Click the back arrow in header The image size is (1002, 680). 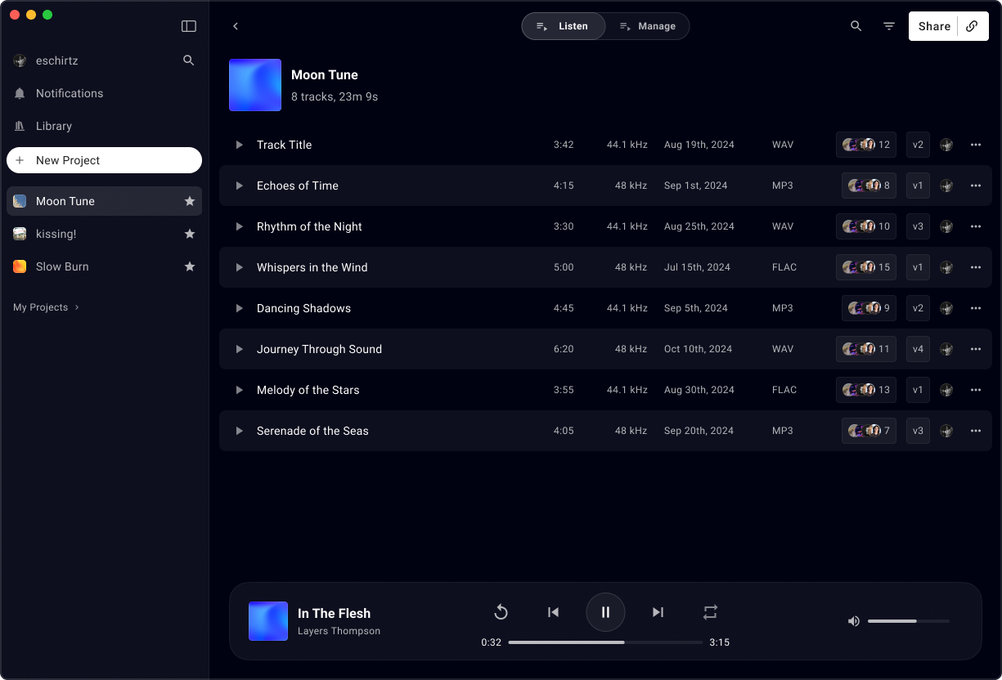pyautogui.click(x=236, y=26)
